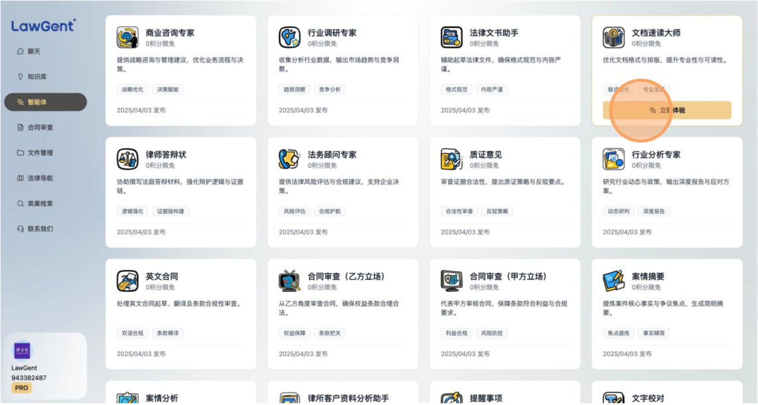The height and width of the screenshot is (405, 758).
Task: Click the 商业咨询专家 agent icon
Action: [x=127, y=37]
